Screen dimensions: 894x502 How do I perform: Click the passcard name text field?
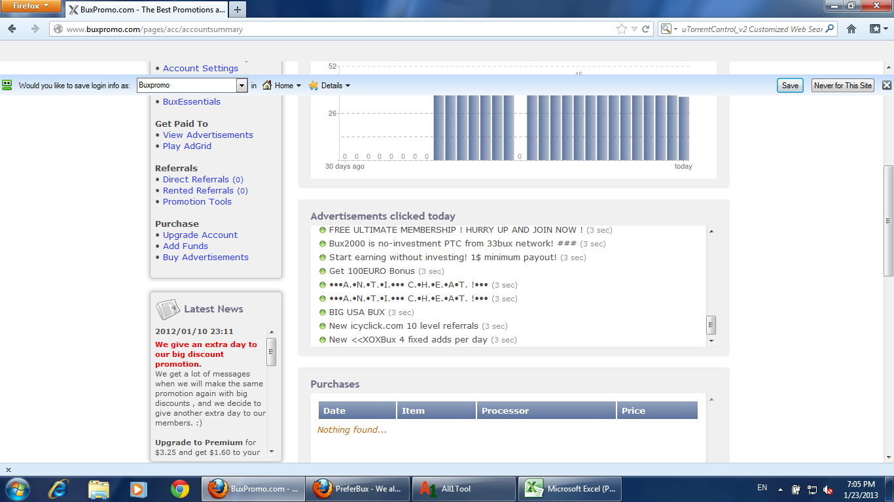tap(187, 86)
